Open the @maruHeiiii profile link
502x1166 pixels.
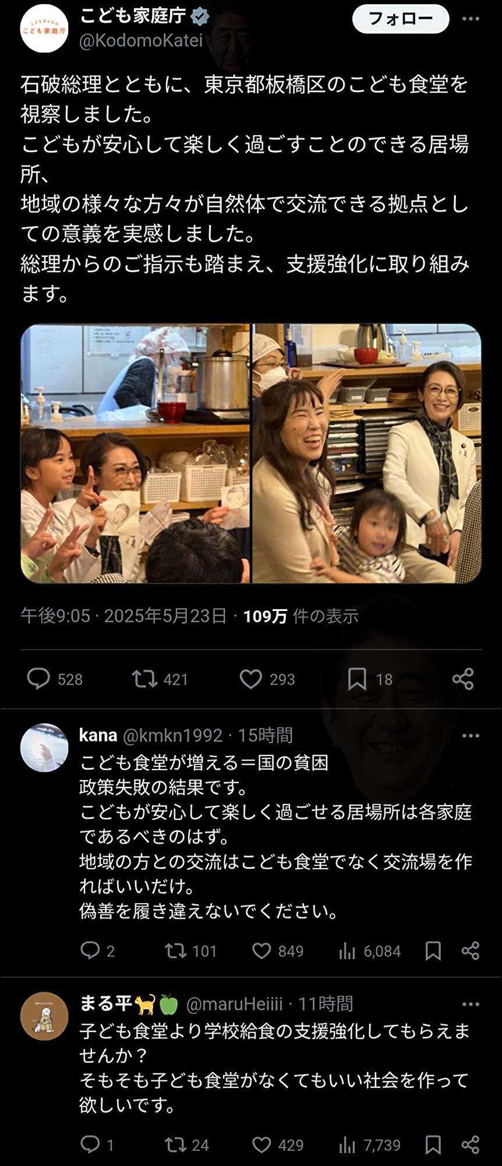click(234, 1004)
